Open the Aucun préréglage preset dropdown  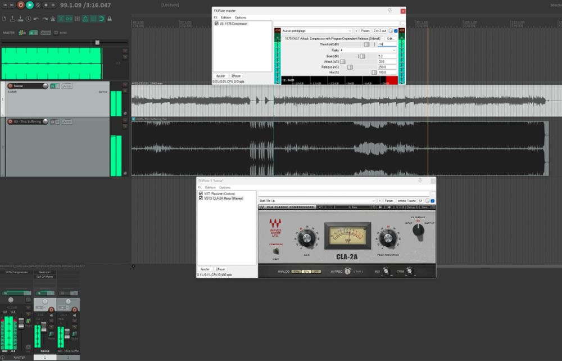tap(317, 31)
